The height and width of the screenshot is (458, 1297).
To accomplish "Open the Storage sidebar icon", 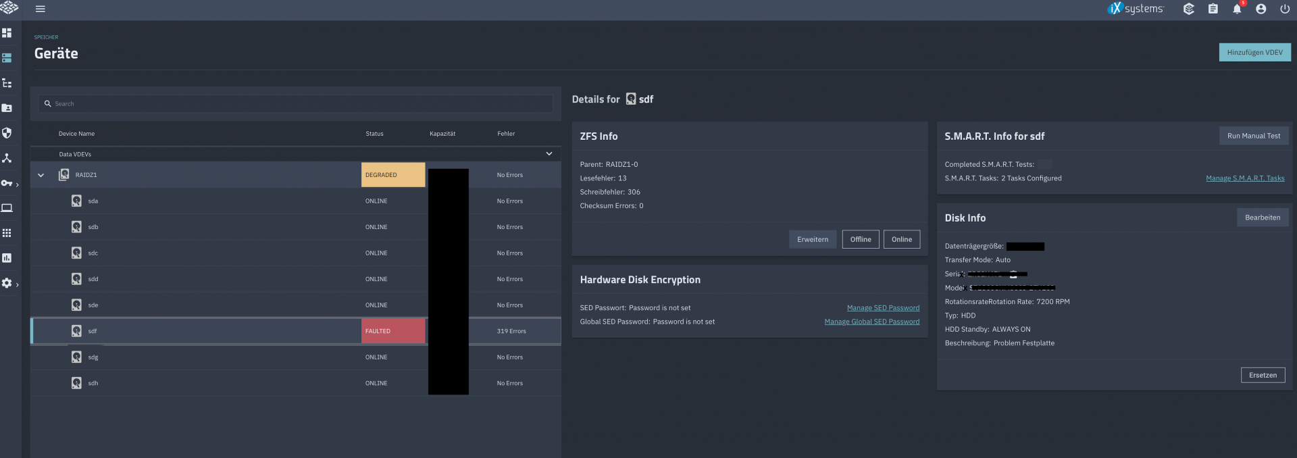I will coord(7,58).
